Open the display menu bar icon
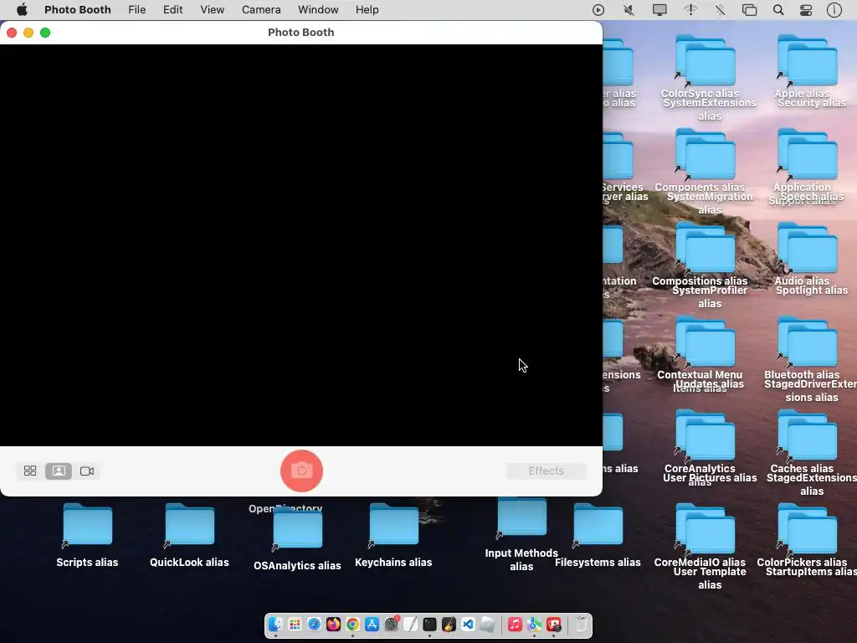The image size is (857, 643). tap(659, 10)
